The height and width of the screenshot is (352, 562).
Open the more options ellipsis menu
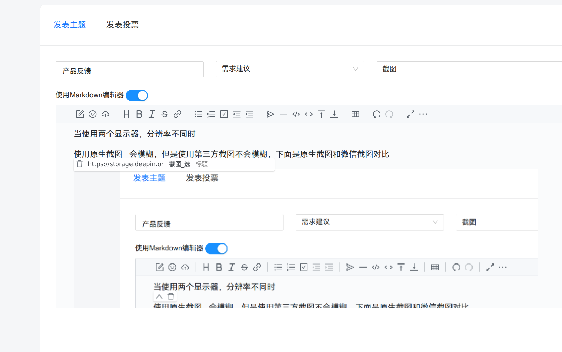423,114
